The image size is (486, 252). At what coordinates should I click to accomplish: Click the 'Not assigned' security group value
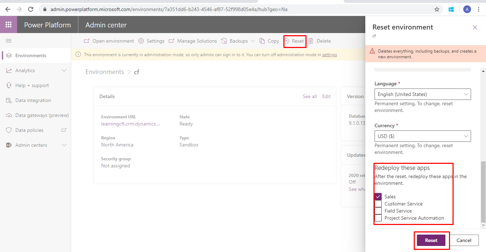[x=116, y=166]
